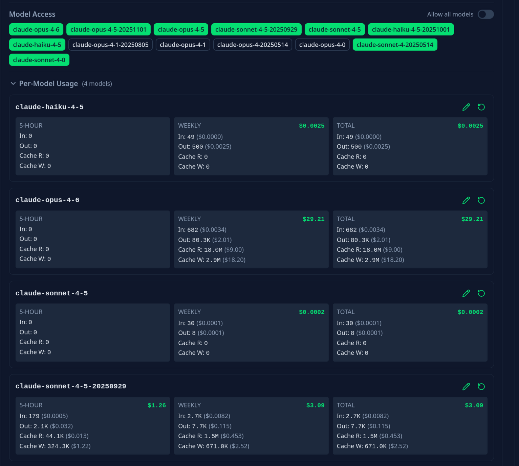Enable the claude-opus-4-1 model chip
The width and height of the screenshot is (519, 466).
(x=183, y=45)
